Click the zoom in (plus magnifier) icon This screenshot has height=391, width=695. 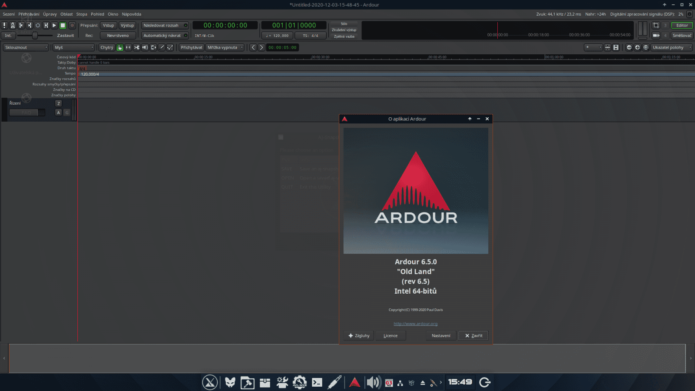(x=637, y=47)
